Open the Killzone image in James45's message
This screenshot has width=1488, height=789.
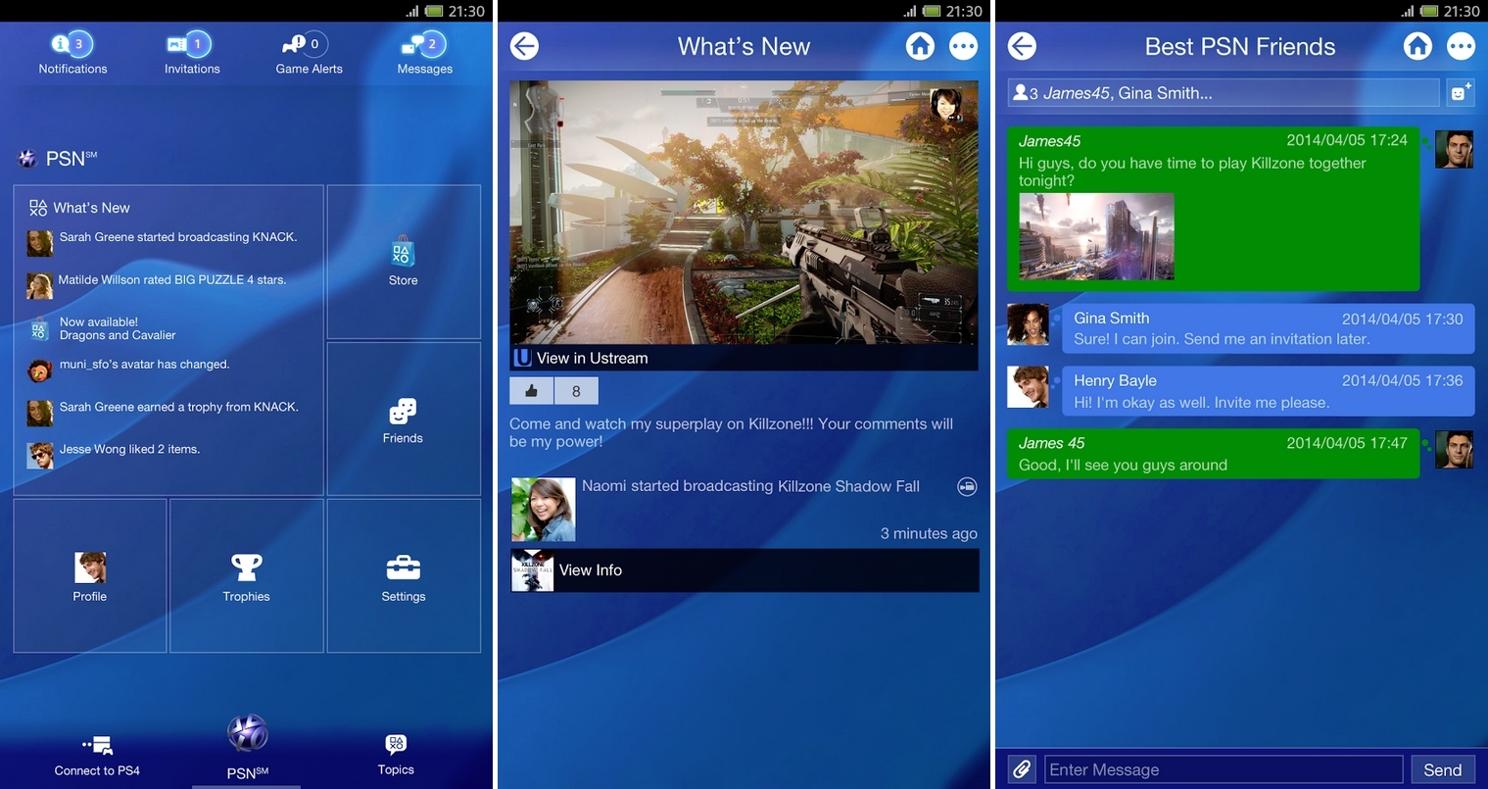click(x=1096, y=236)
